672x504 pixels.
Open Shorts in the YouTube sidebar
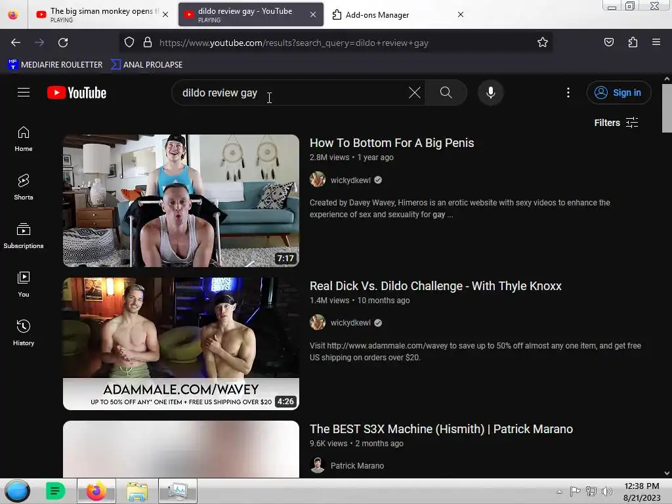[24, 188]
